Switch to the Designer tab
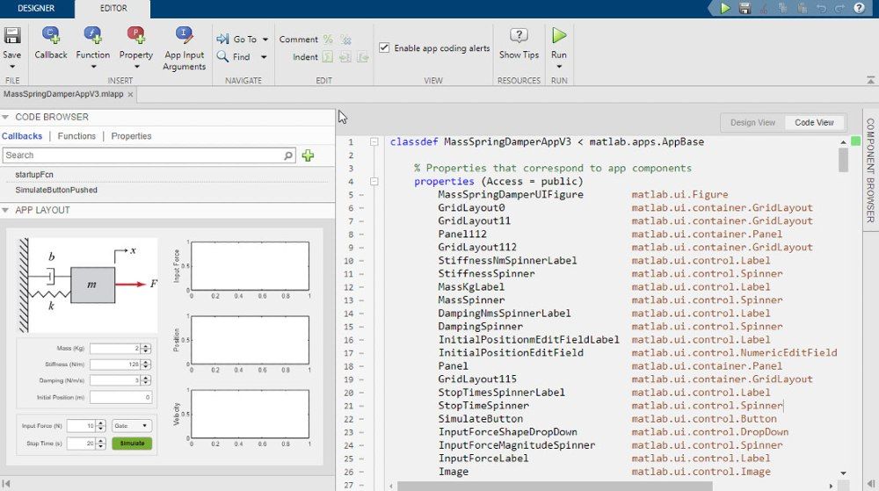 [35, 9]
